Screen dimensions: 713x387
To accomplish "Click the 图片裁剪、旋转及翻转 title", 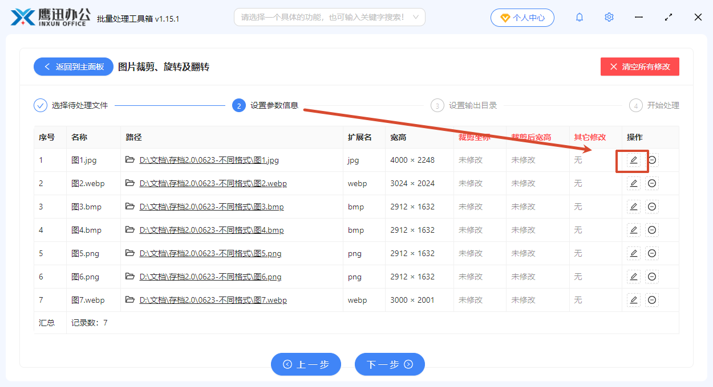I will click(x=164, y=67).
